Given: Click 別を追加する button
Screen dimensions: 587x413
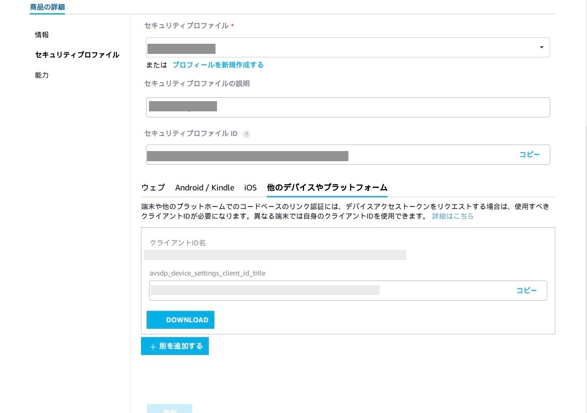Looking at the screenshot, I should (x=175, y=346).
